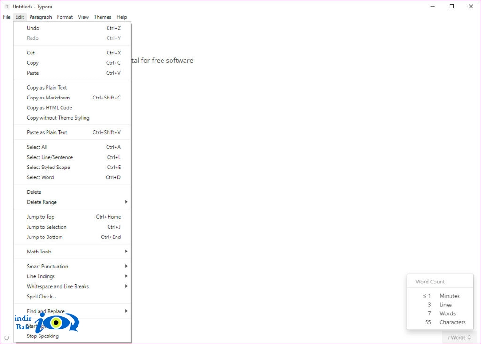Choose Select Line/Sentence
Image resolution: width=481 pixels, height=344 pixels.
72,157
